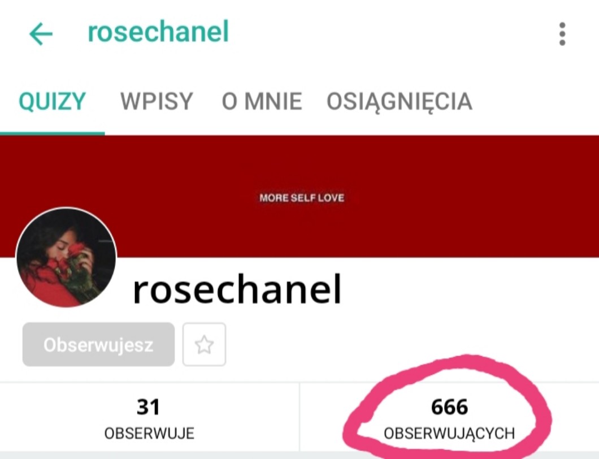Screen dimensions: 599x459
Task: Go back using the teal arrow
Action: [x=41, y=33]
